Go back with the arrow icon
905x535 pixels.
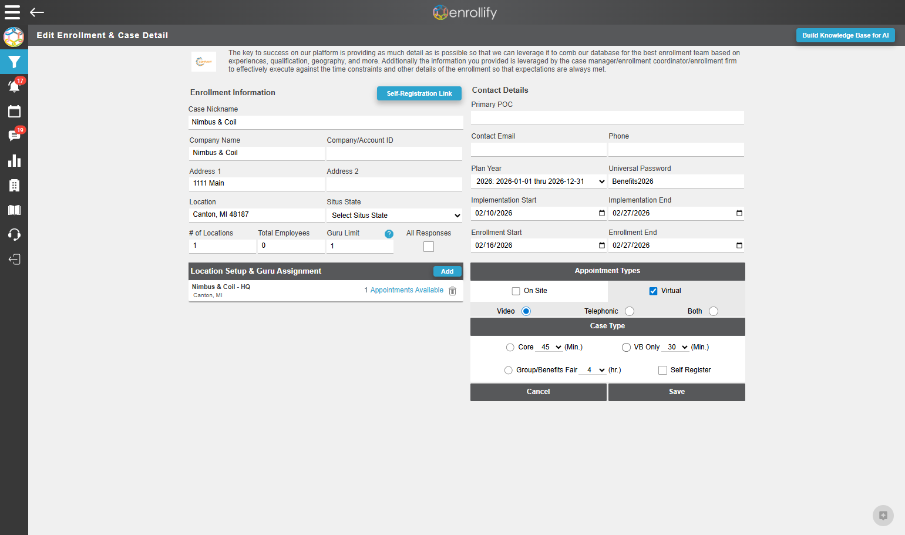click(x=37, y=12)
